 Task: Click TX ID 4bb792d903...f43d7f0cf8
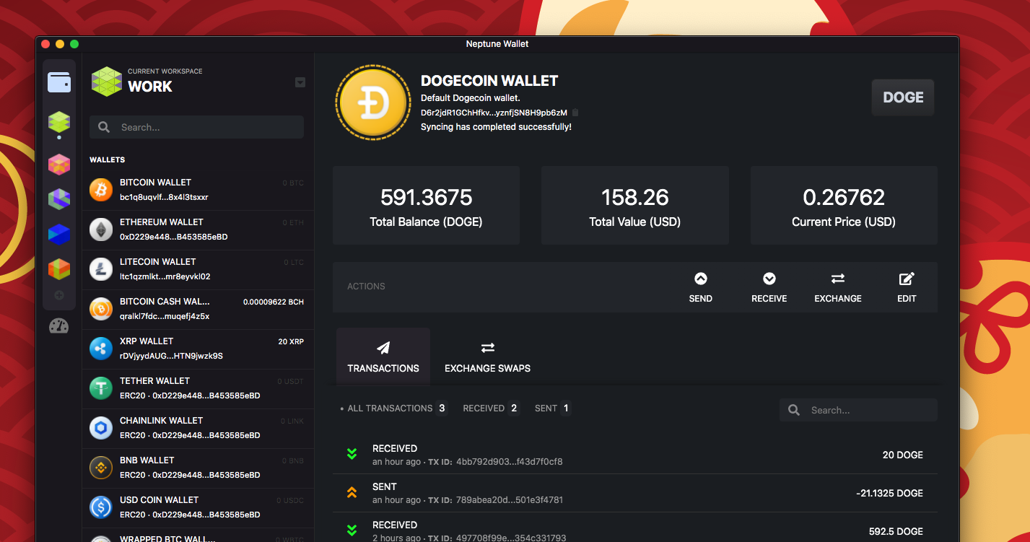(x=509, y=461)
